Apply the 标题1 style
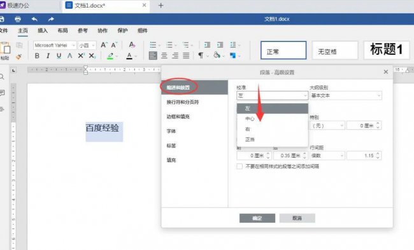The image size is (414, 250). tap(387, 50)
